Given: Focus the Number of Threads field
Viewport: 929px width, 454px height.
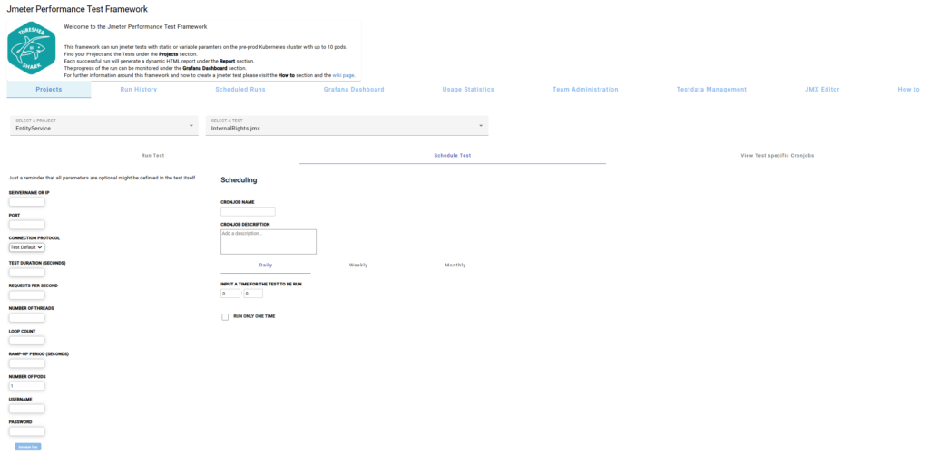Looking at the screenshot, I should point(26,318).
